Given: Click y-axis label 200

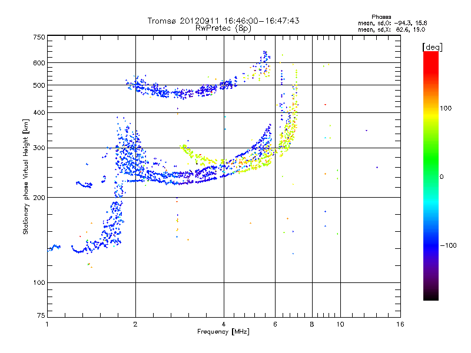Looking at the screenshot, I should 39,198.
